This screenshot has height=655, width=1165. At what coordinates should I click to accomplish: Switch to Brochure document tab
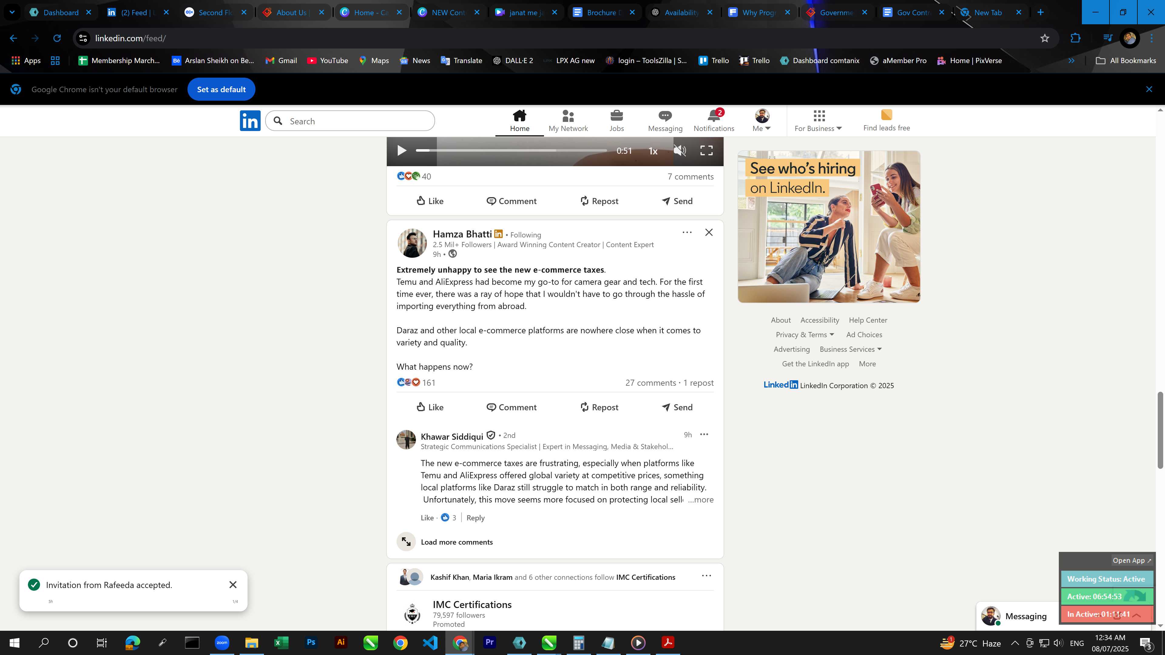pos(603,13)
